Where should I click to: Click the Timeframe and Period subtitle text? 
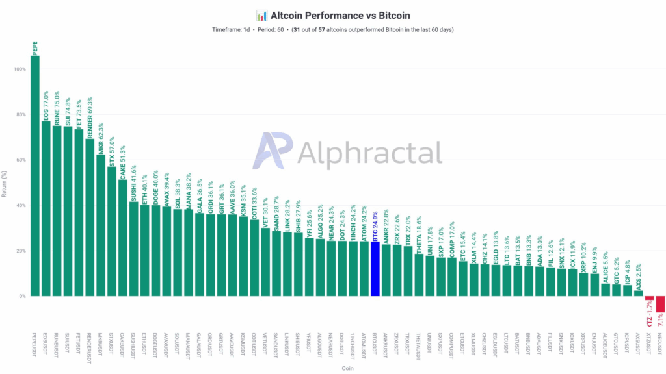[332, 30]
